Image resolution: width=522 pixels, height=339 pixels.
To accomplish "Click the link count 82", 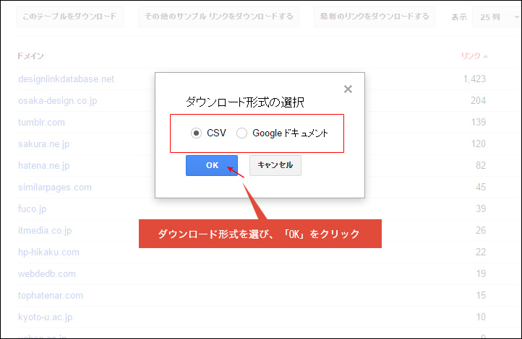I will (x=481, y=165).
